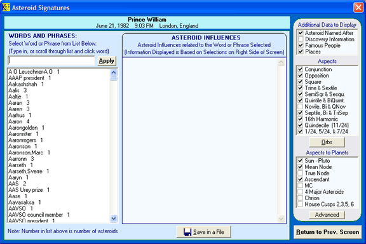Enable House Cusps 2,3,5, 6 checkbox
The width and height of the screenshot is (366, 244).
[x=300, y=205]
